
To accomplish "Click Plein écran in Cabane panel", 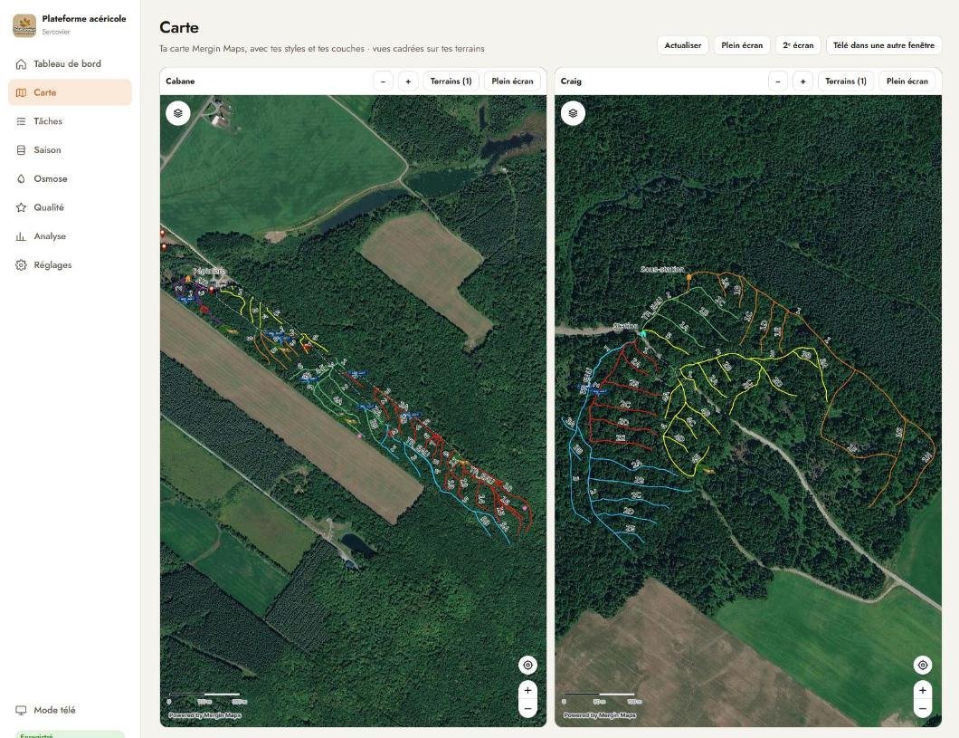I will click(513, 81).
